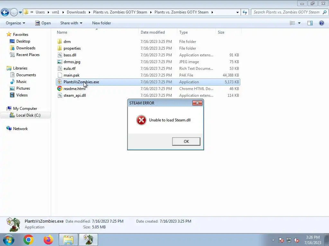Click the Forward navigation arrow

(13, 12)
